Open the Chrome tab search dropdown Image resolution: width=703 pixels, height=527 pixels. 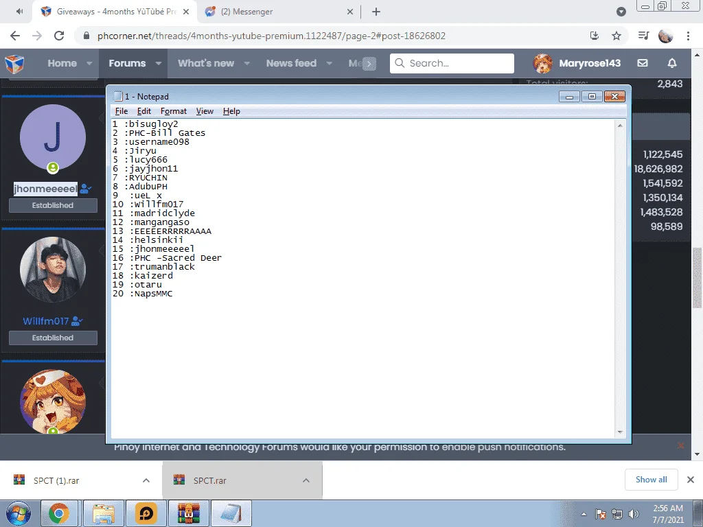621,12
